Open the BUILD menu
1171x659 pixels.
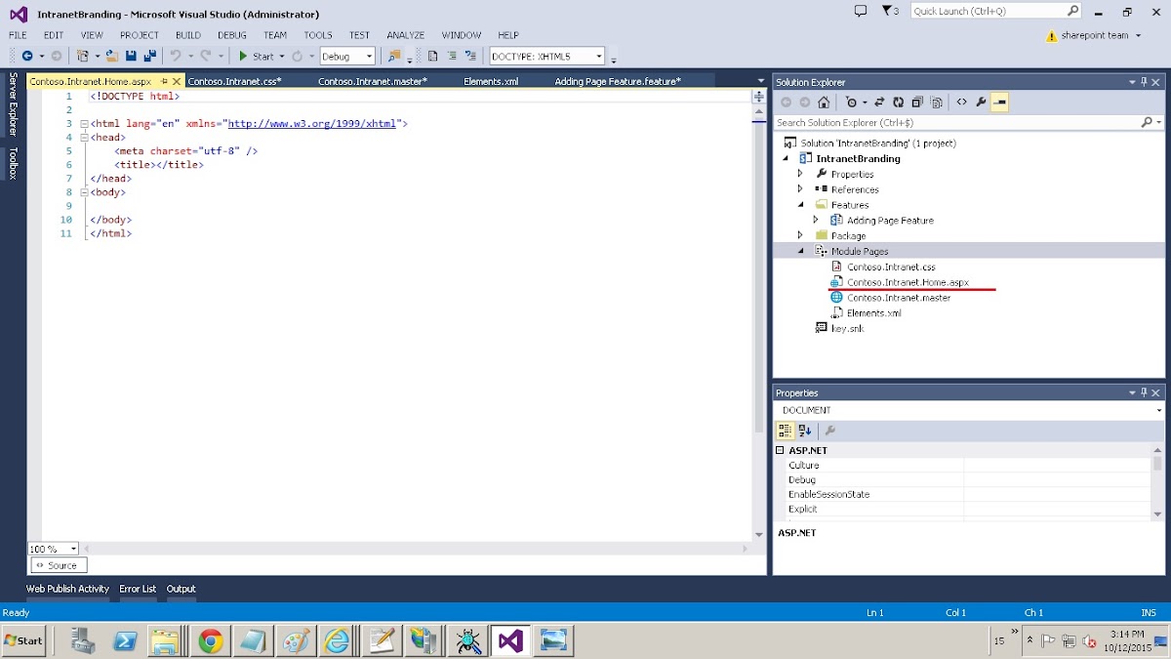[188, 35]
